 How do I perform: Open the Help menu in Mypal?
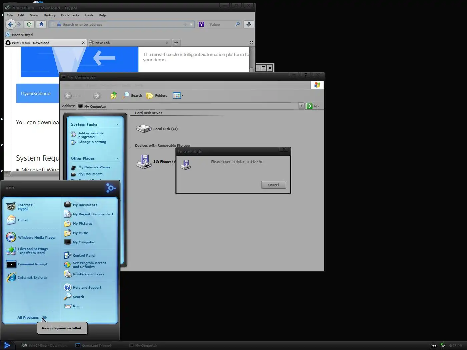[102, 15]
